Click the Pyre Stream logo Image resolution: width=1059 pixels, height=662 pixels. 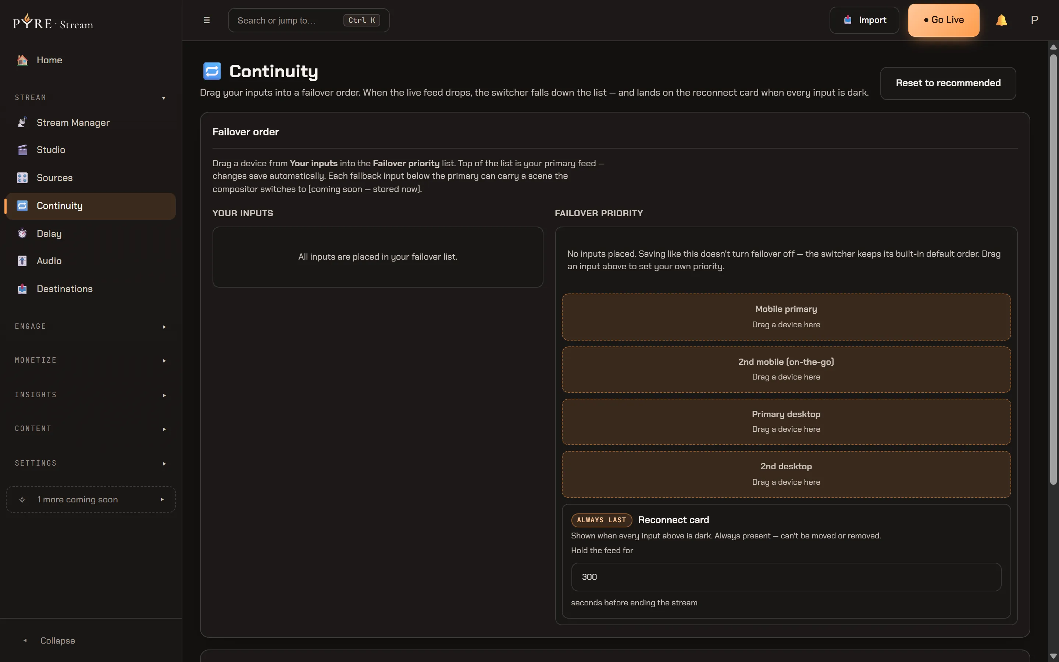click(x=53, y=21)
